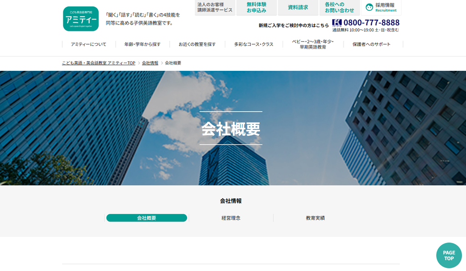
Task: Open 各校へのお問い合わせ
Action: pos(339,7)
